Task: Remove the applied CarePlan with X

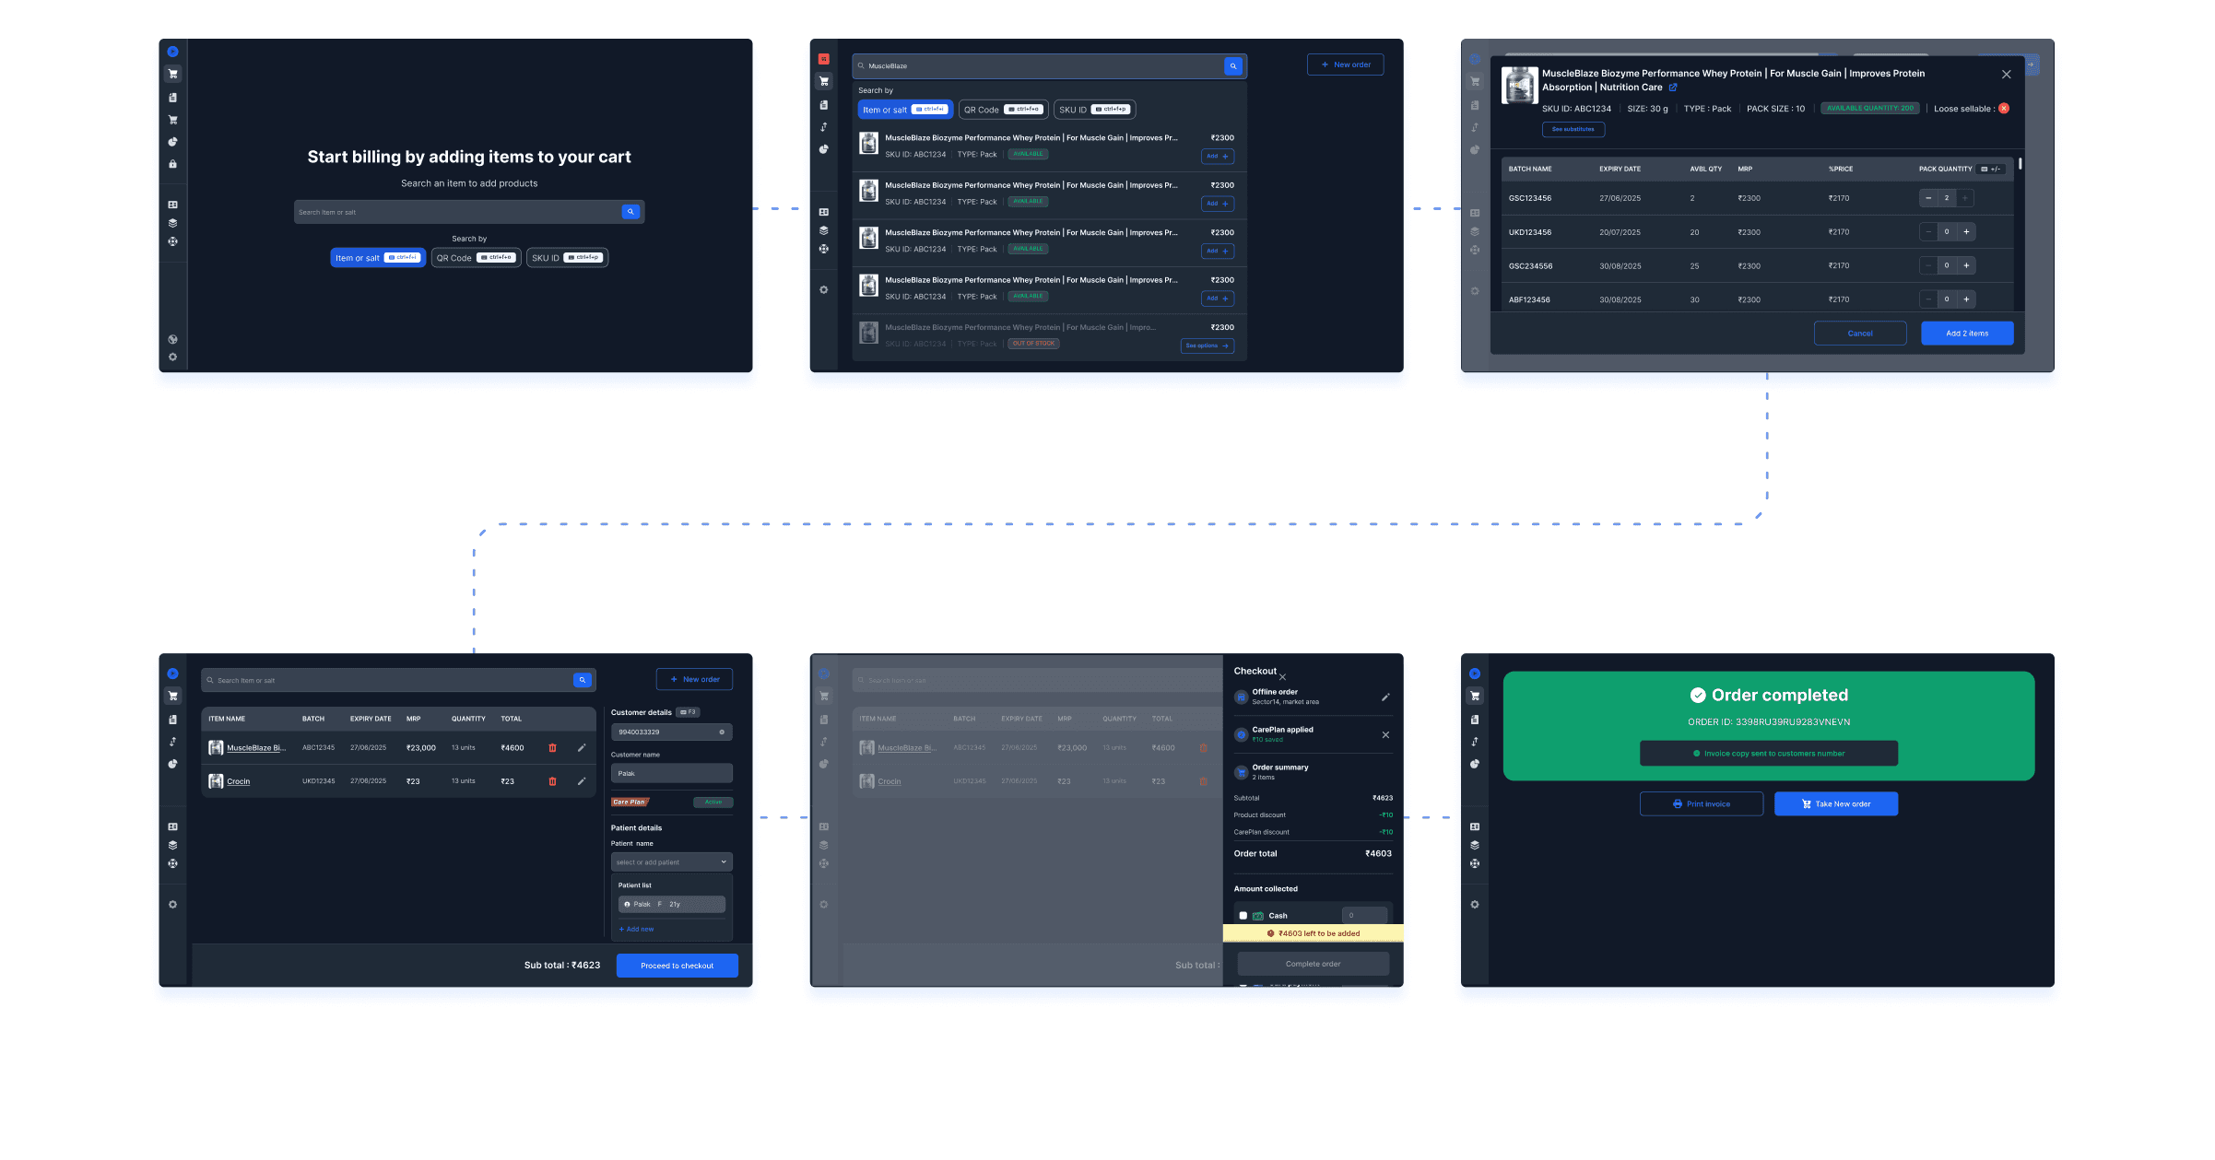Action: click(x=1385, y=735)
